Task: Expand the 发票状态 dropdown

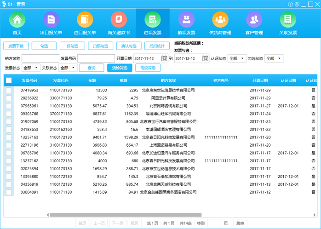Action: coord(31,68)
